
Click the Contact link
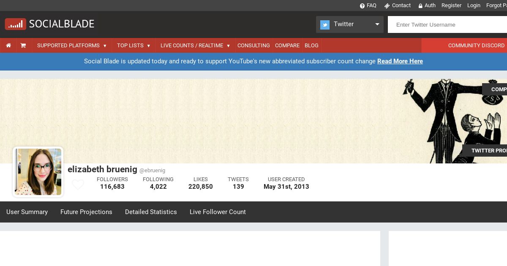click(x=401, y=5)
